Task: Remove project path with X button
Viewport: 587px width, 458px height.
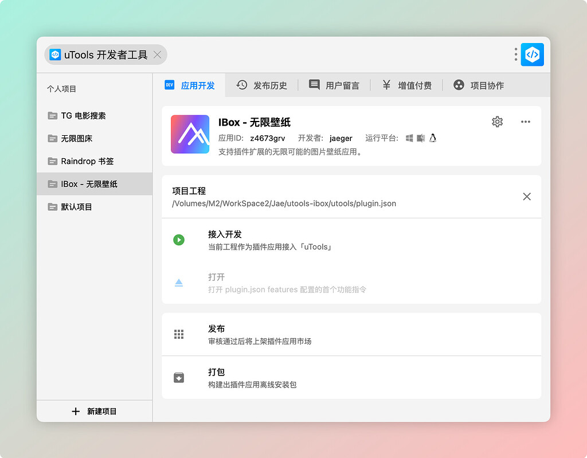Action: pos(527,197)
